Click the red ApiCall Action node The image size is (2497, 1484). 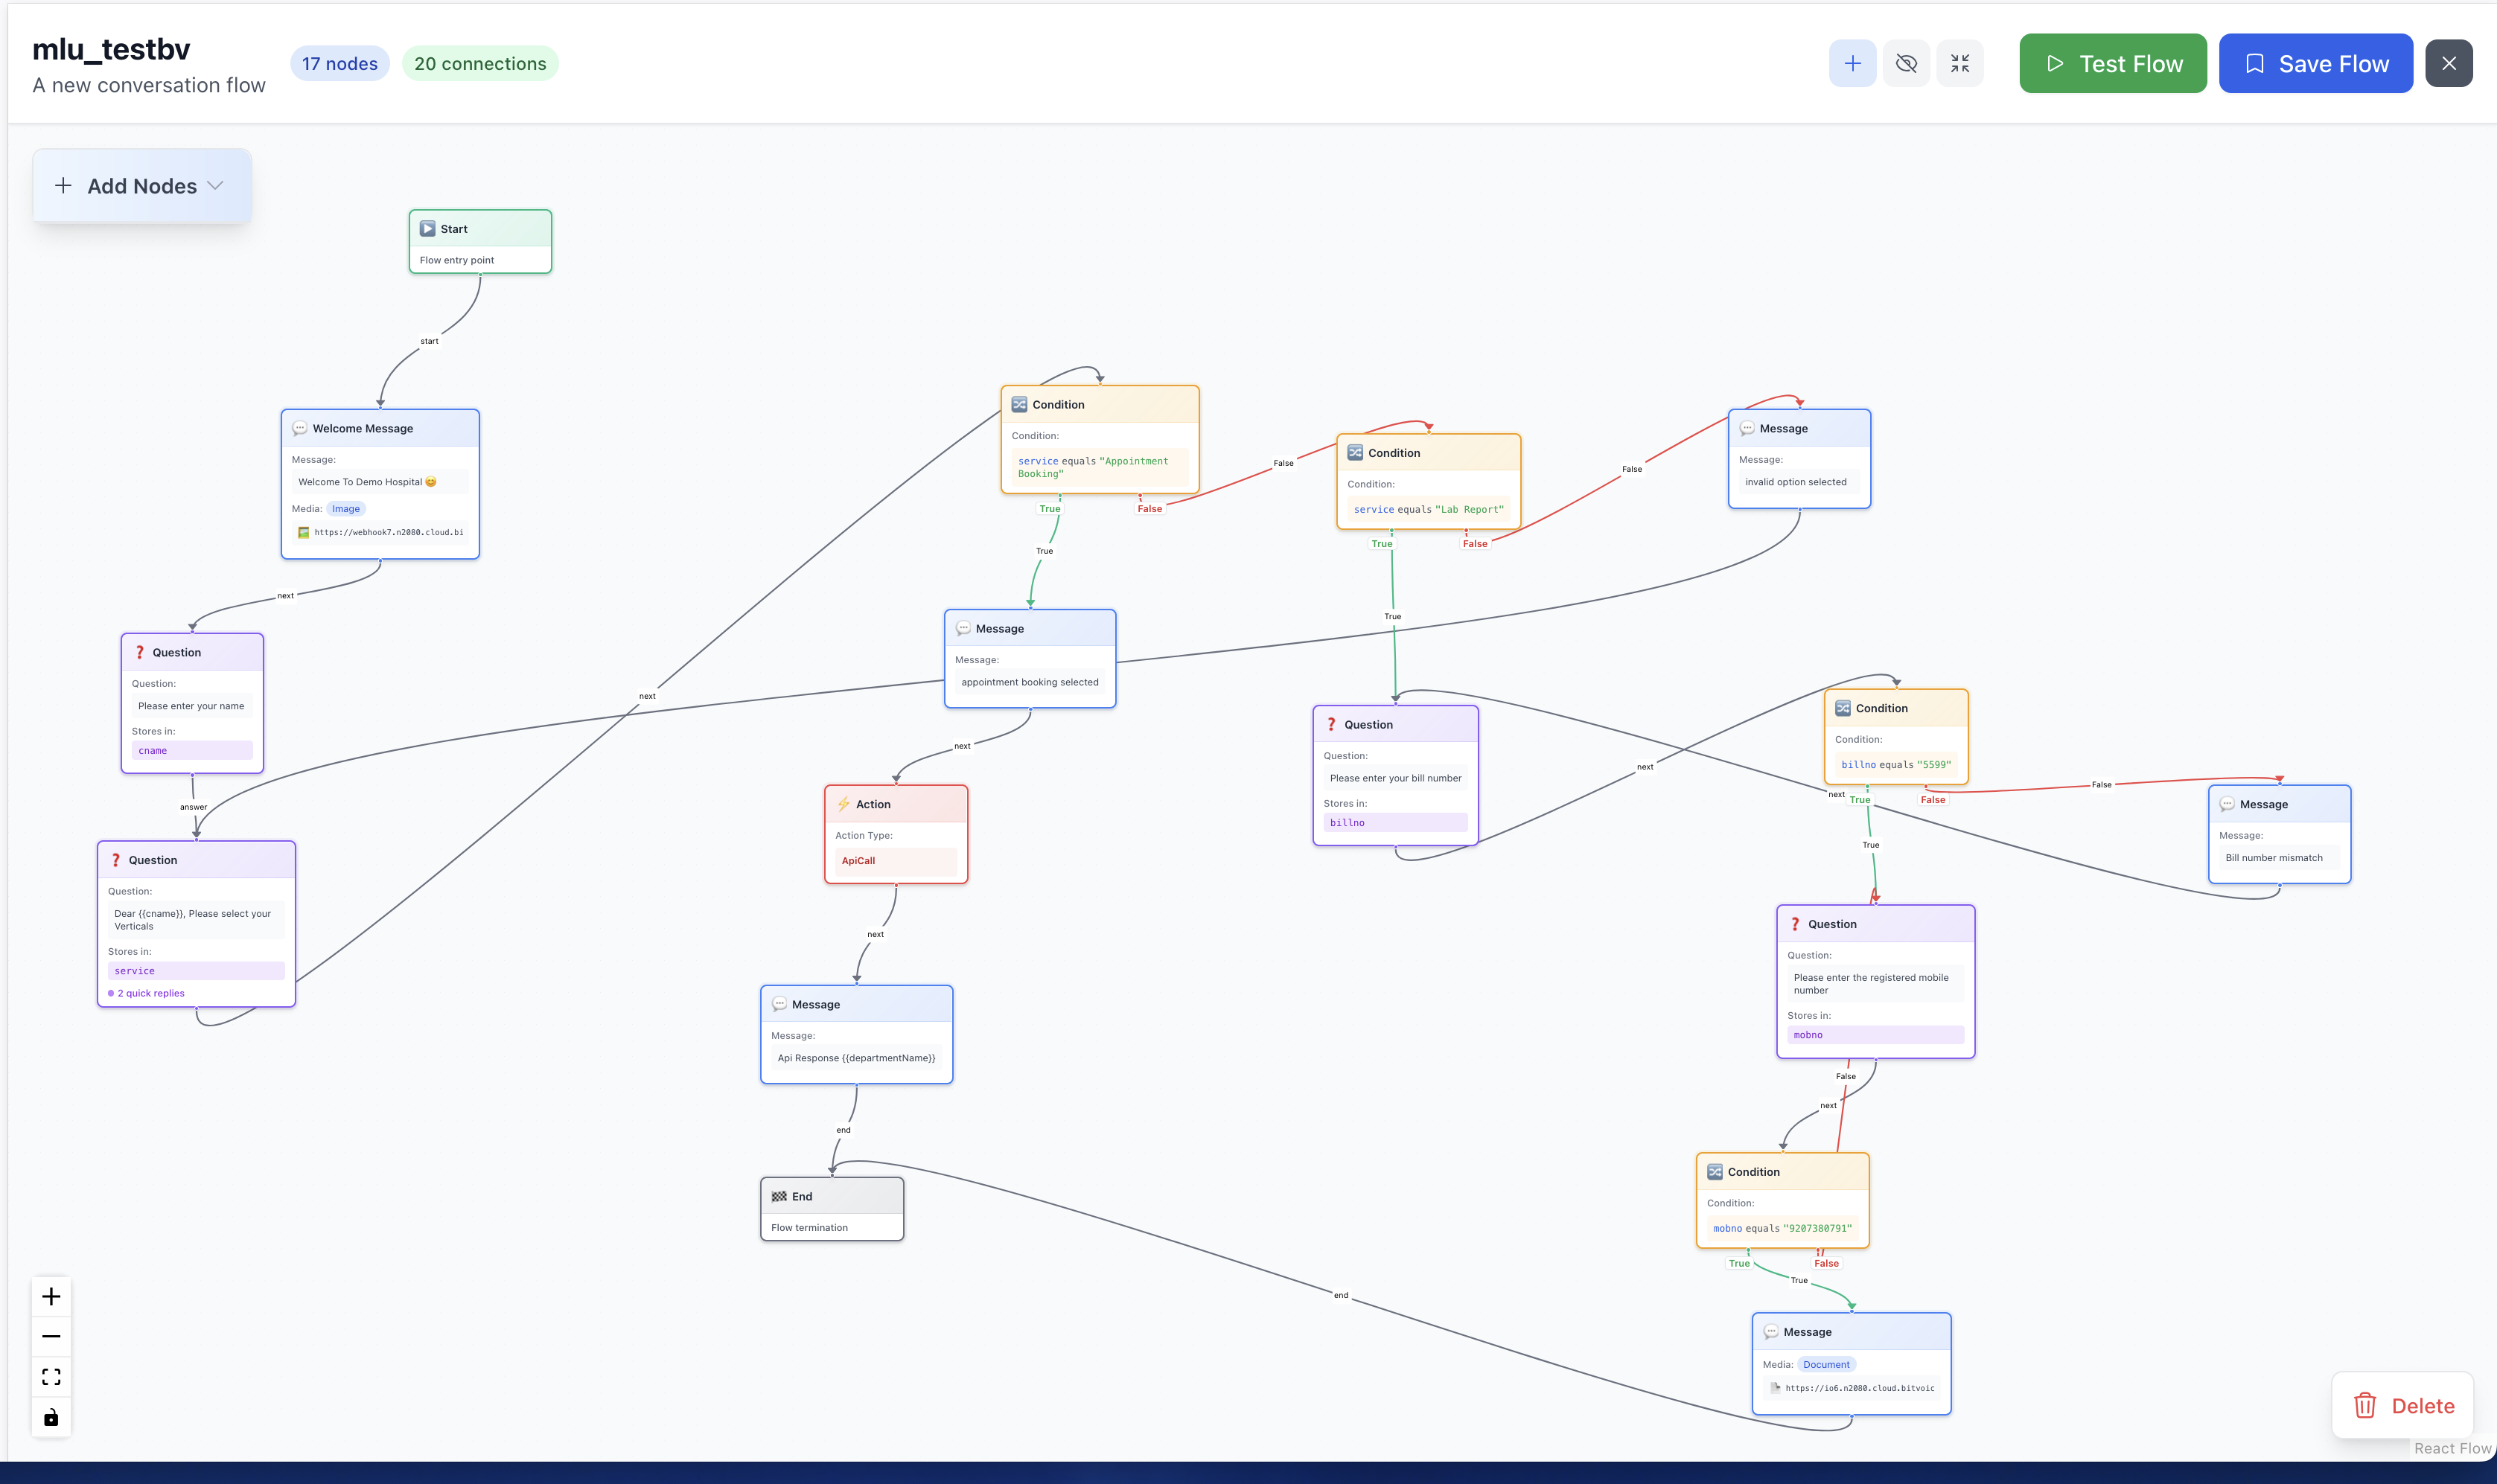coord(896,834)
